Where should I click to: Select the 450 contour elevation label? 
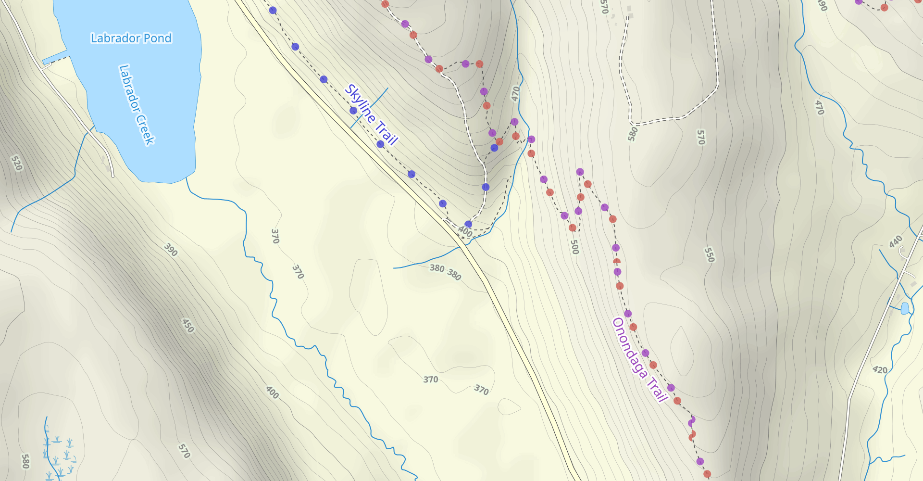[188, 326]
